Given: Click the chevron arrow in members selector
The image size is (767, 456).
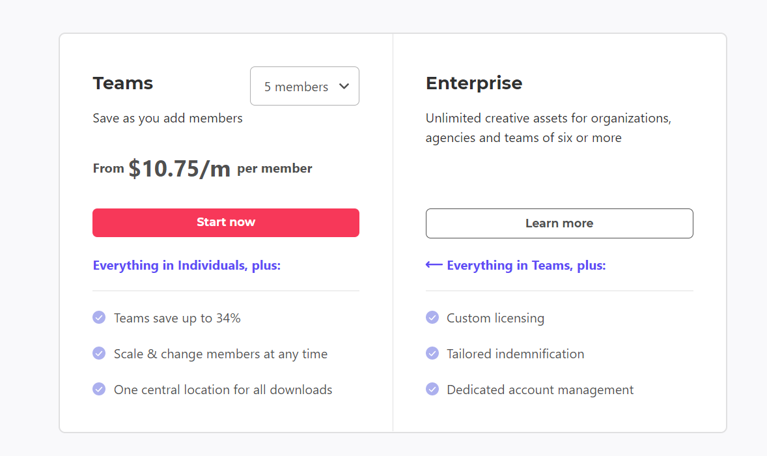Looking at the screenshot, I should (344, 87).
